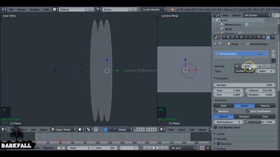Toggle the Even Distribution checkbox
The height and width of the screenshot is (157, 280).
coord(248,111)
